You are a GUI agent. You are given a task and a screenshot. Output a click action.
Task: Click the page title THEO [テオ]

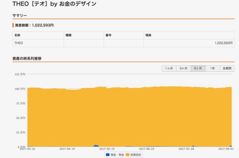click(54, 4)
